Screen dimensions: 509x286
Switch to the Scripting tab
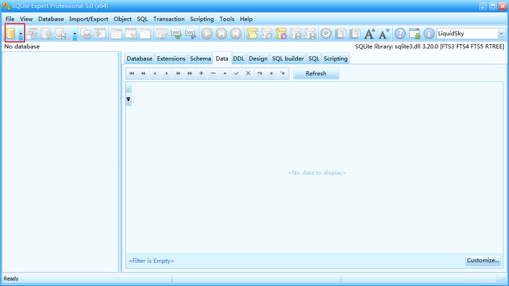pos(336,59)
